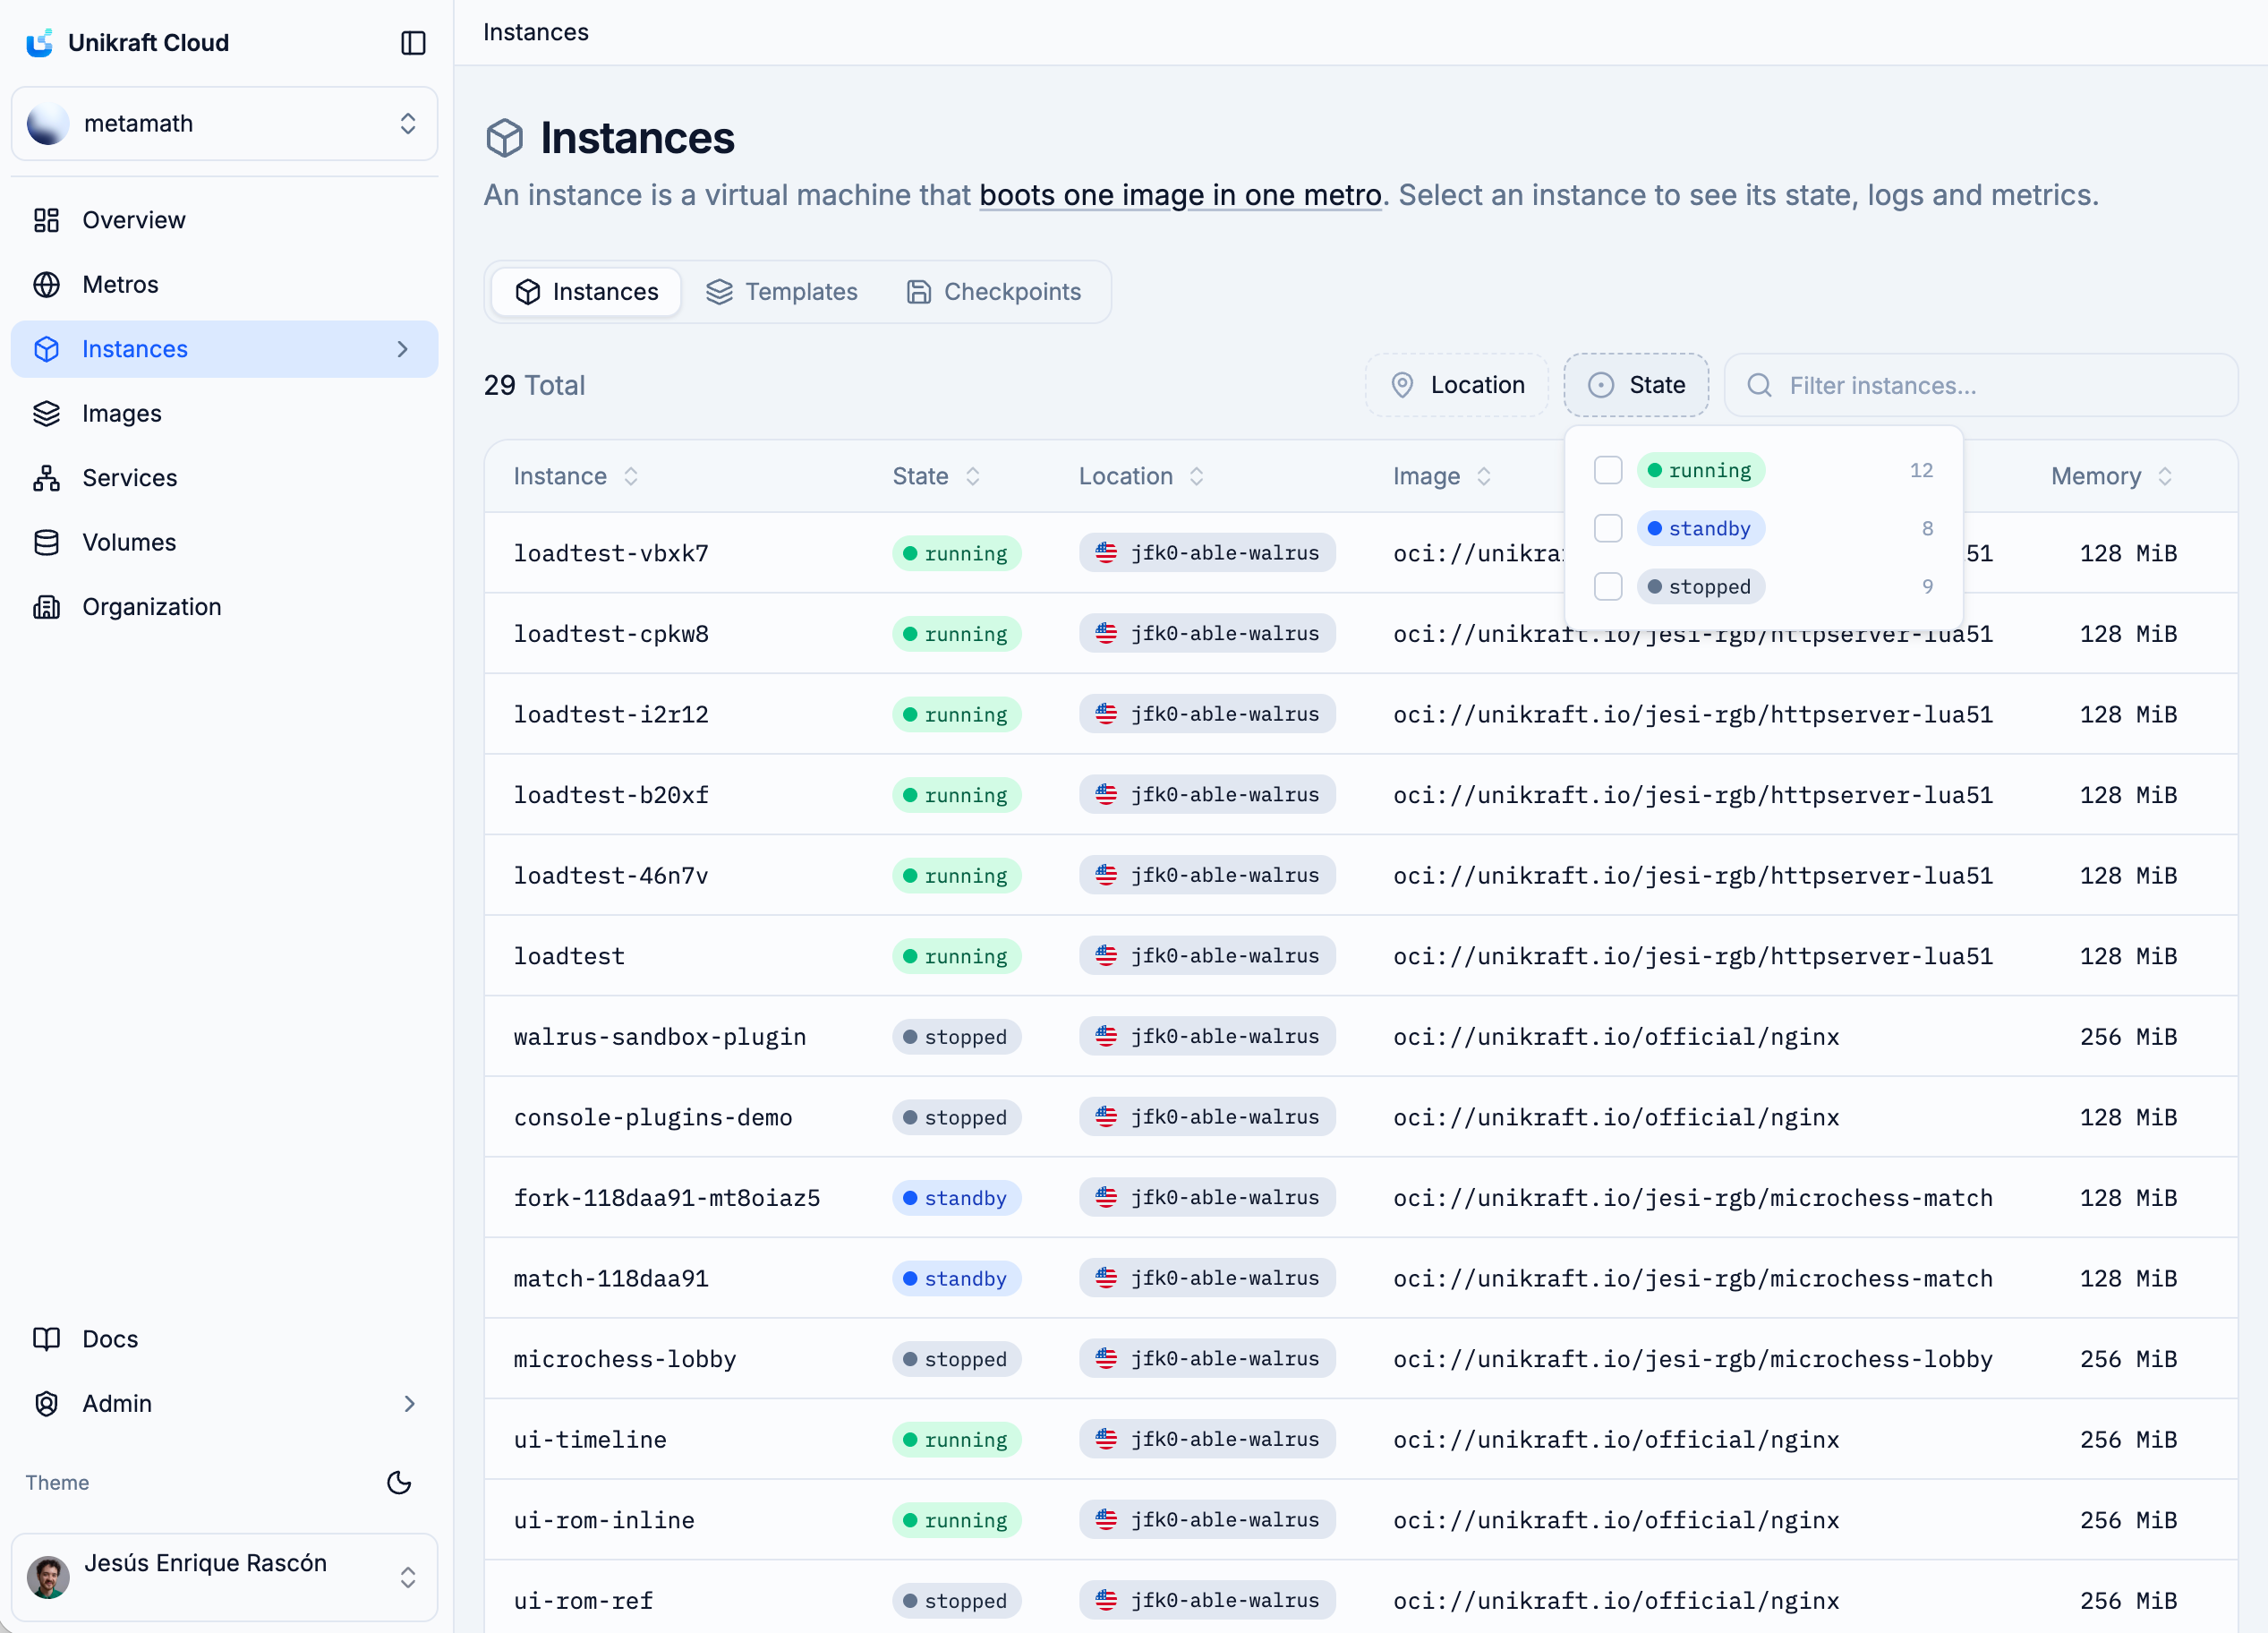Viewport: 2268px width, 1633px height.
Task: Click the Instances breadcrumb at the top
Action: point(536,32)
